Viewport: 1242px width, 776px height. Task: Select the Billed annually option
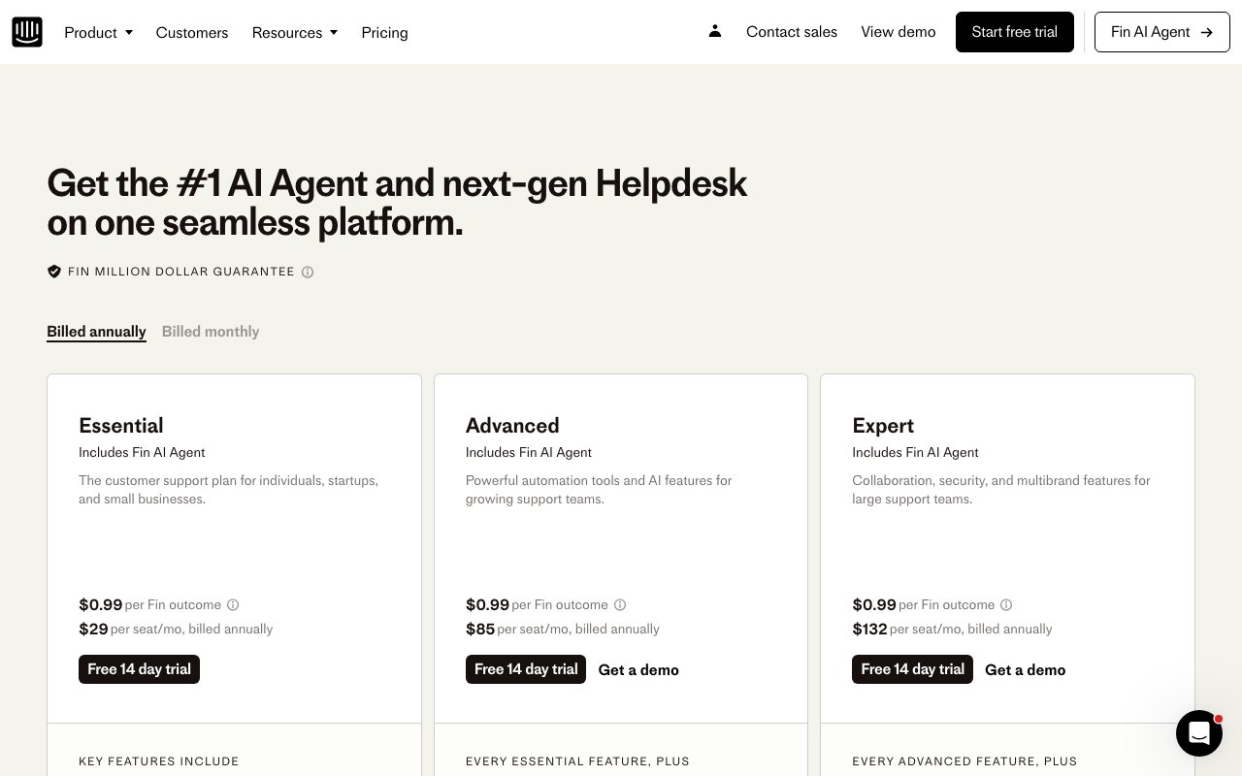[x=96, y=332]
